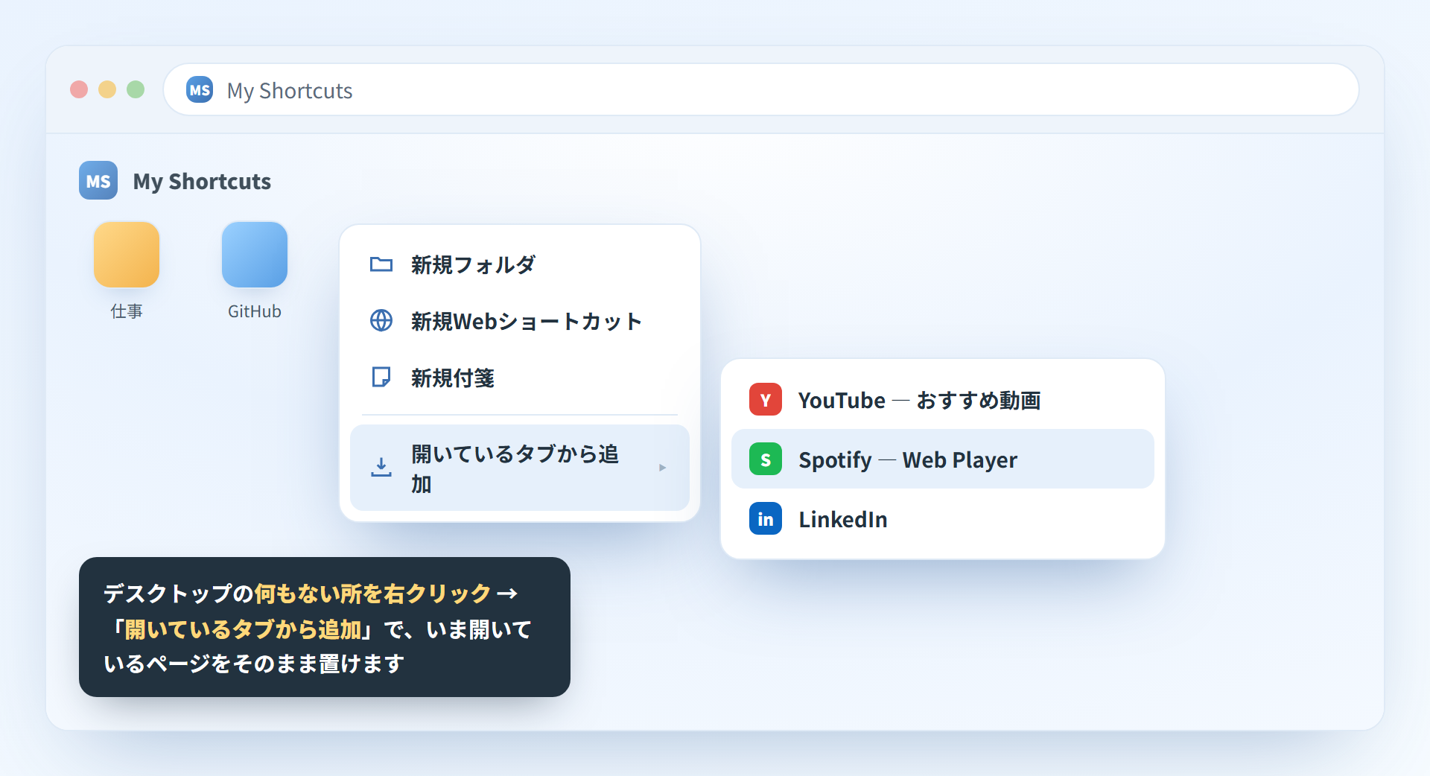The height and width of the screenshot is (776, 1430).
Task: Open the 仕事 folder icon
Action: pos(127,254)
